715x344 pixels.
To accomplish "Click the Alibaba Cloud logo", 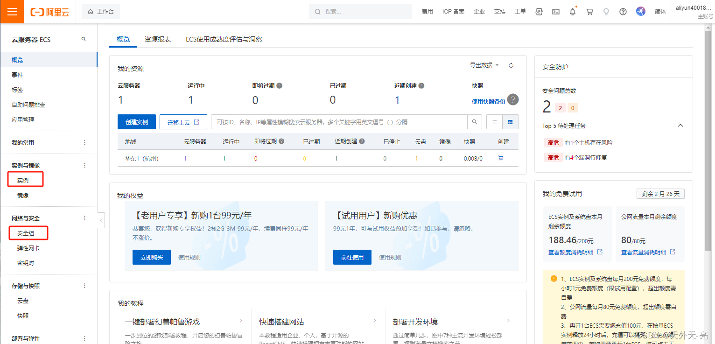I will (49, 12).
